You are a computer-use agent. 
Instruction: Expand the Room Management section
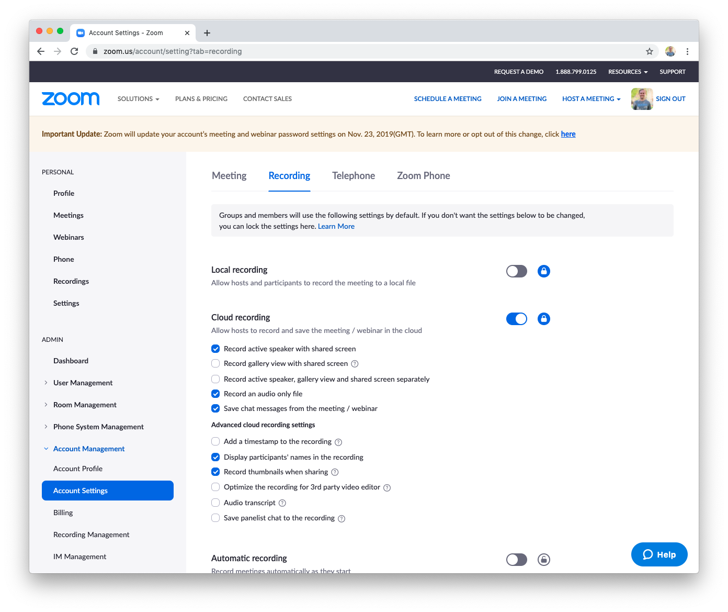pyautogui.click(x=46, y=405)
